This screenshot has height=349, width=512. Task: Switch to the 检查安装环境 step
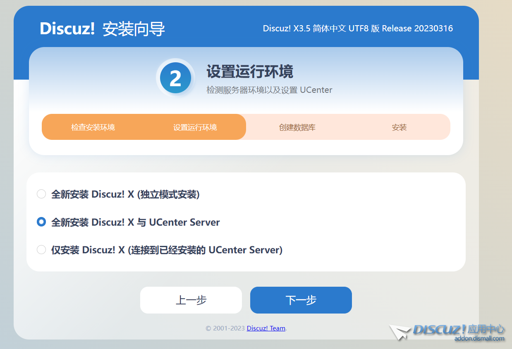[x=93, y=127]
